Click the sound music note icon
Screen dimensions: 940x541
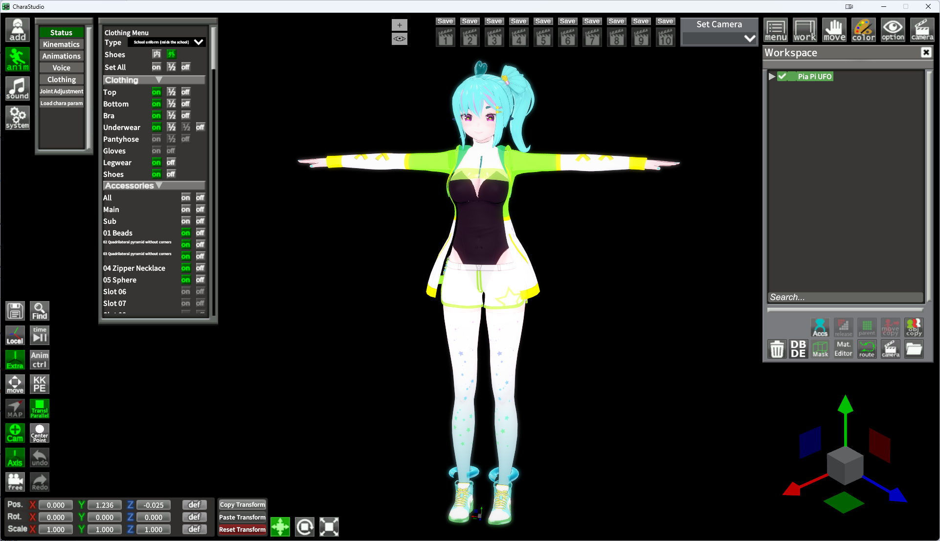[x=18, y=88]
